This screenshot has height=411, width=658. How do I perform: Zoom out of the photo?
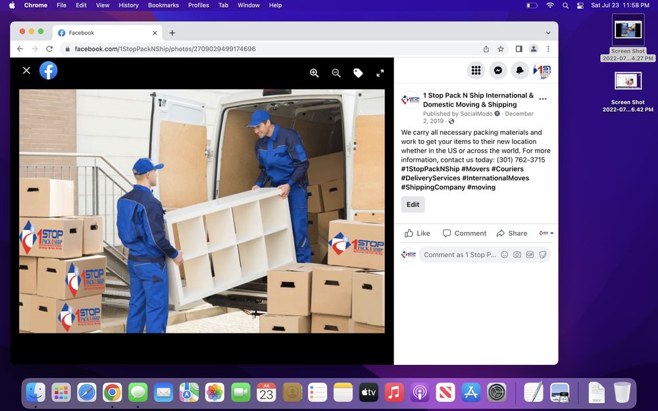click(336, 73)
